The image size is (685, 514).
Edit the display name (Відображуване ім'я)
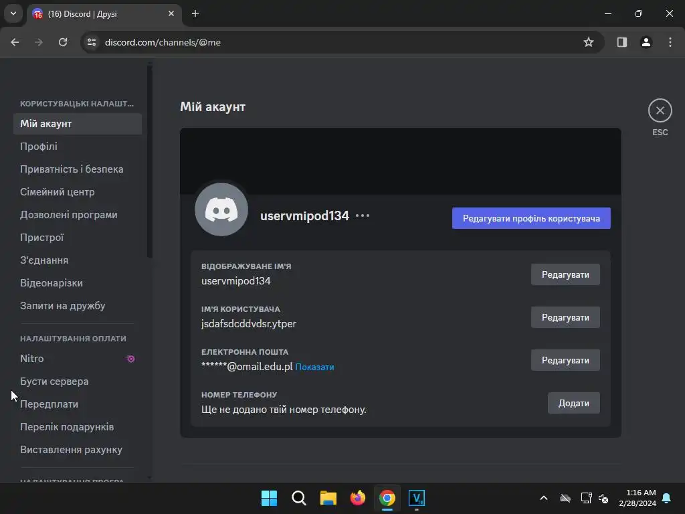coord(565,274)
